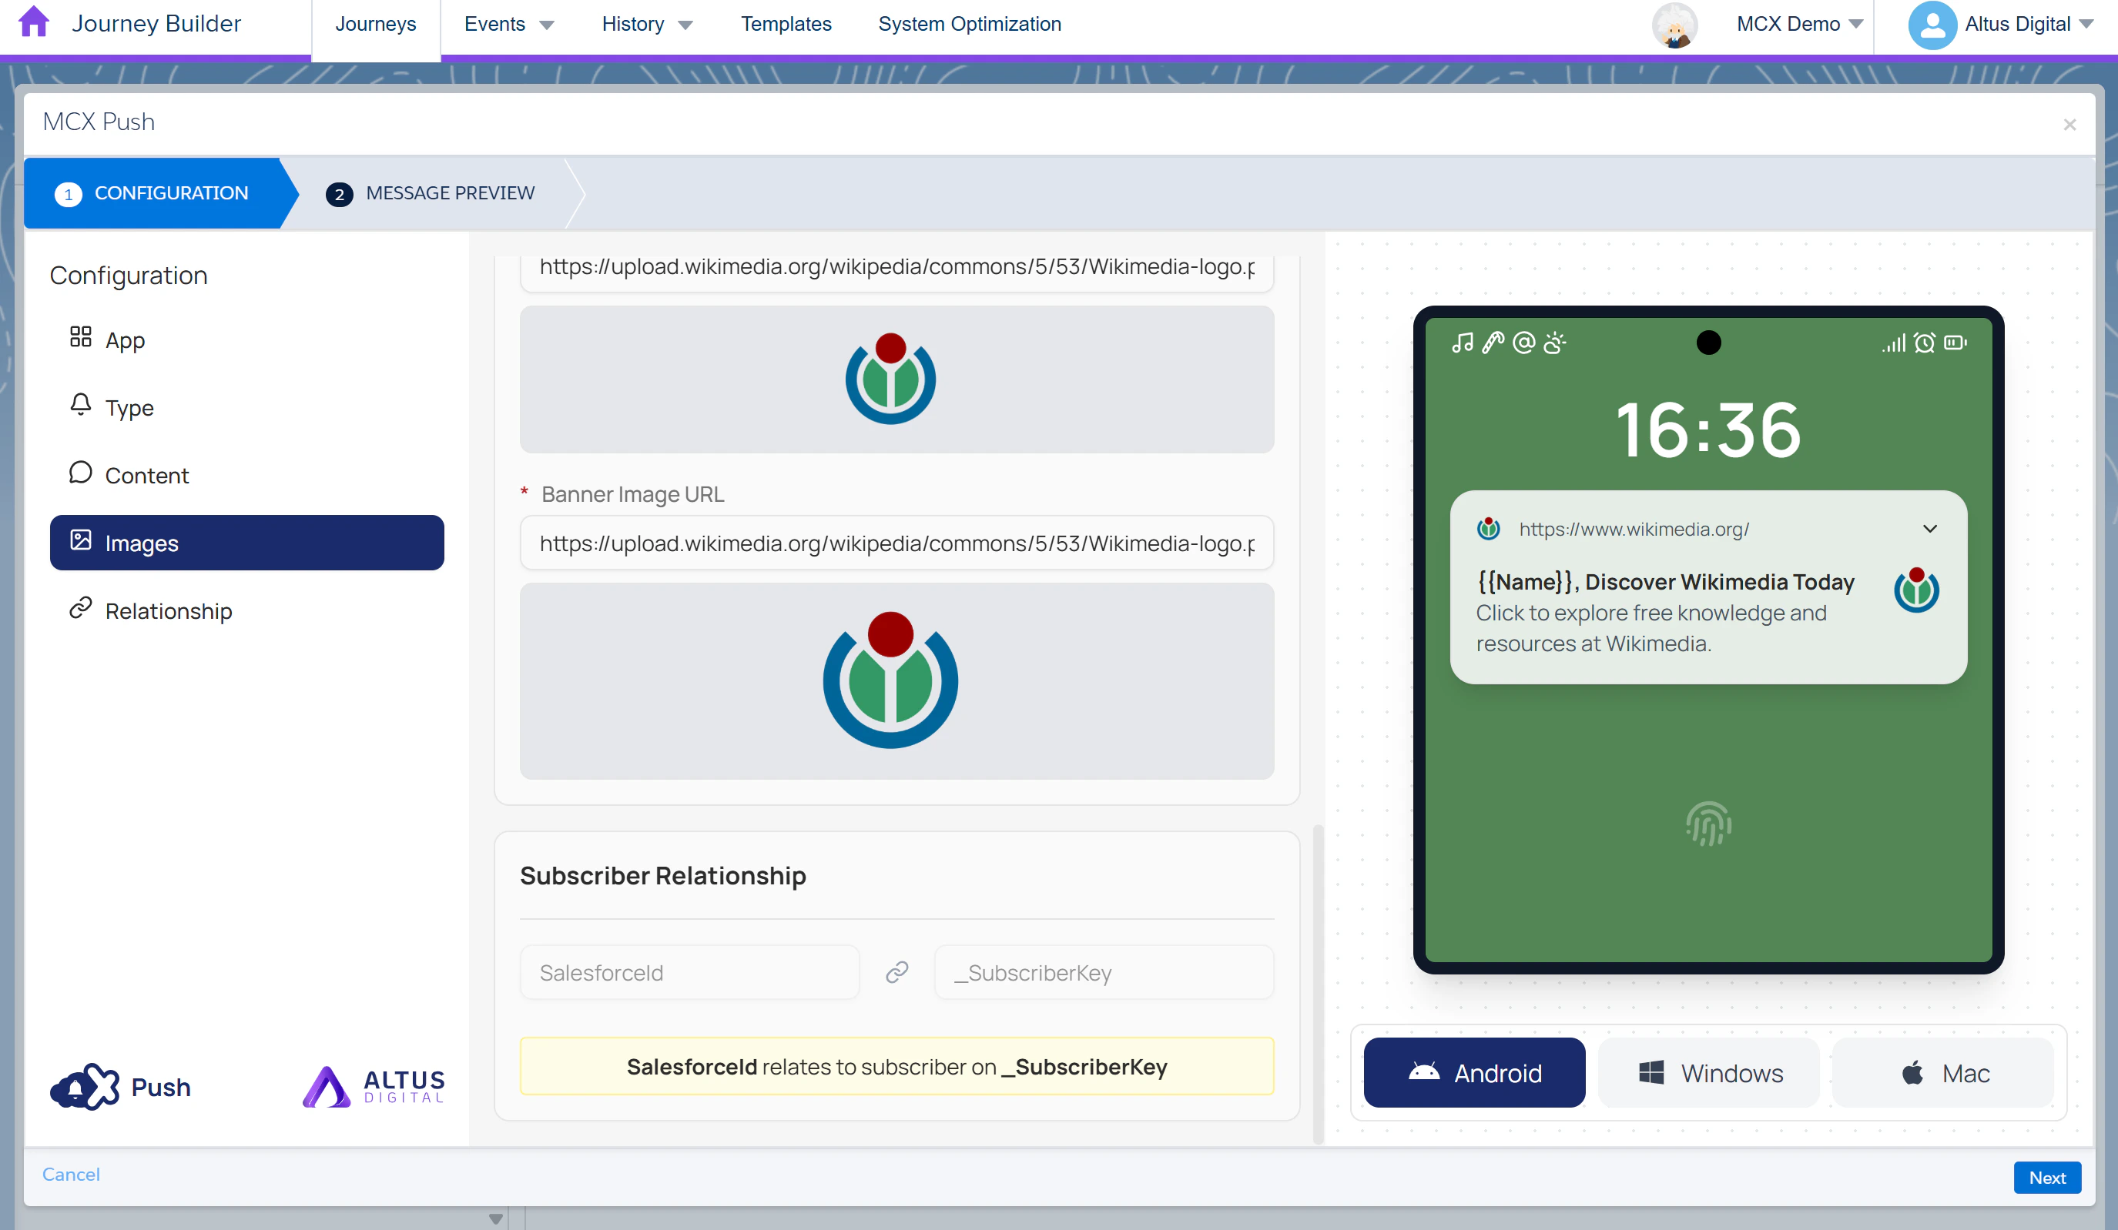2118x1230 pixels.
Task: Open the Templates tab
Action: pyautogui.click(x=786, y=25)
